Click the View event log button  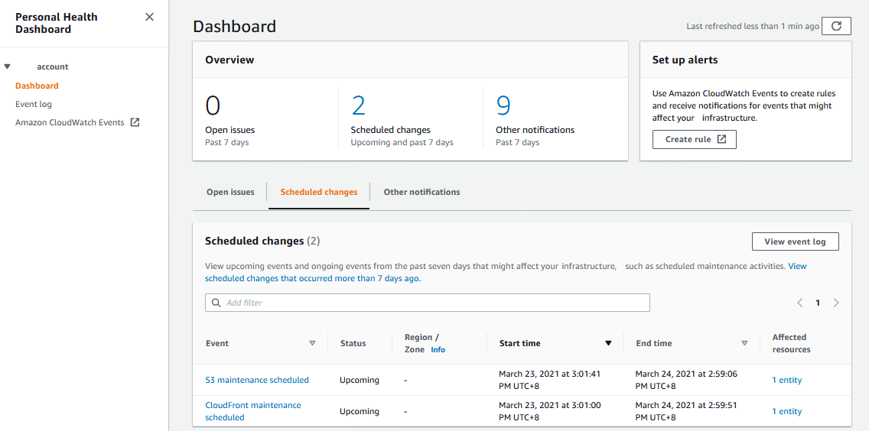(796, 241)
